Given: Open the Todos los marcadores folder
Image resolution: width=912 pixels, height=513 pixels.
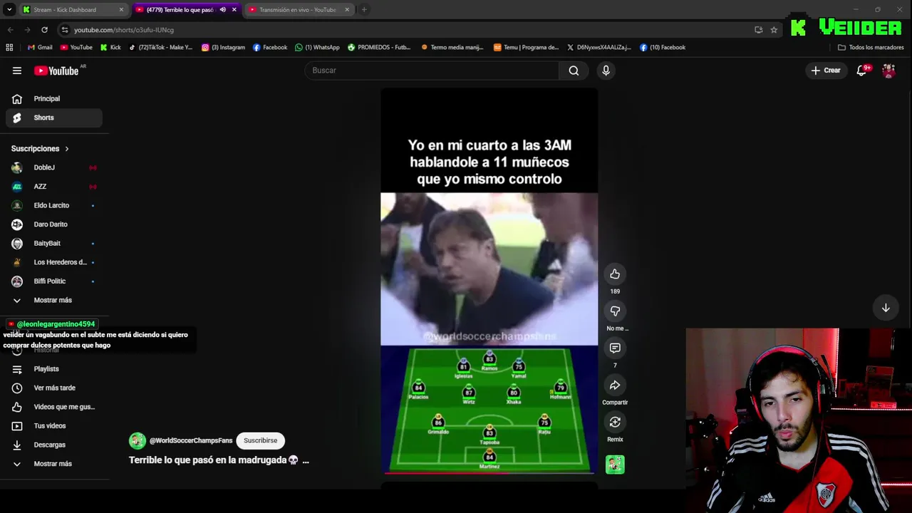Looking at the screenshot, I should coord(871,47).
